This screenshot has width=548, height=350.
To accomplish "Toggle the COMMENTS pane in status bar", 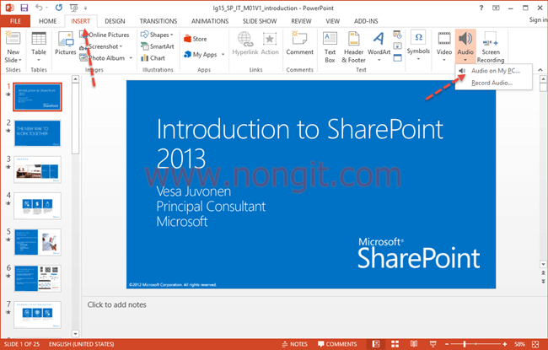I will [x=337, y=344].
